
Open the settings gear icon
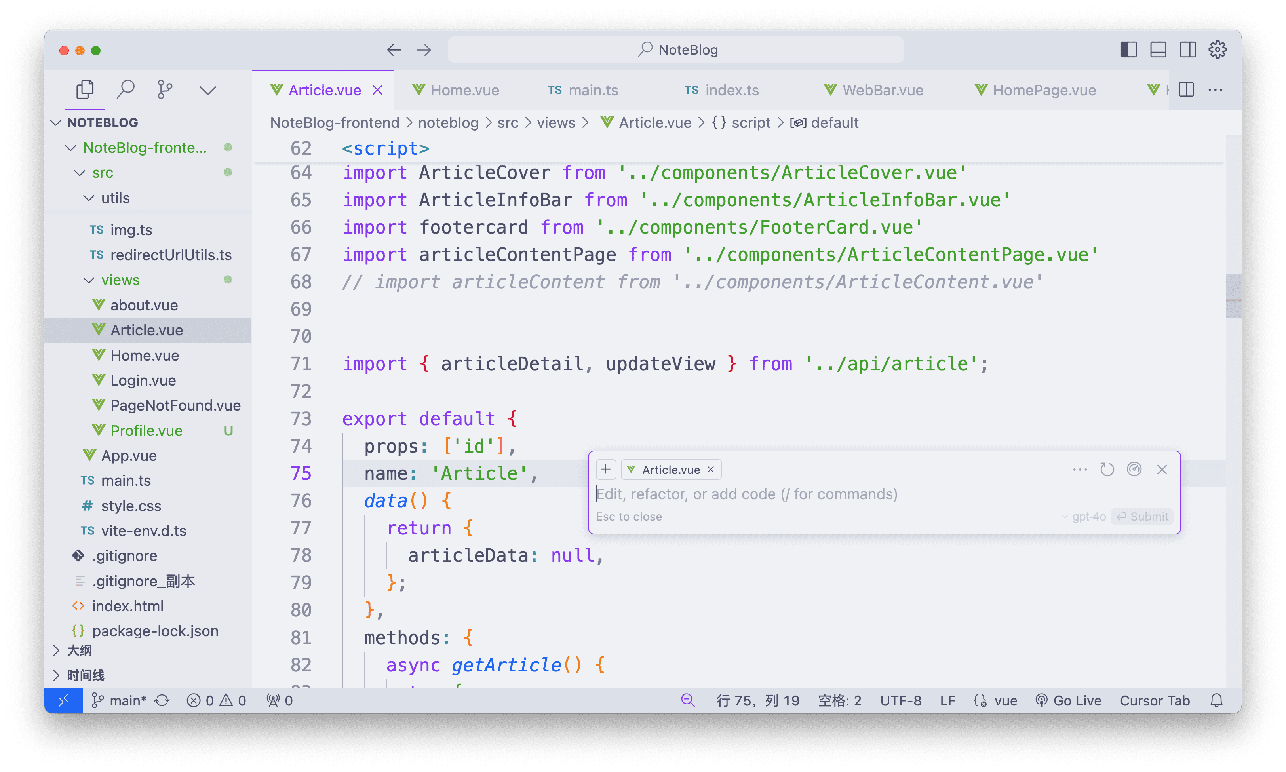(x=1218, y=50)
